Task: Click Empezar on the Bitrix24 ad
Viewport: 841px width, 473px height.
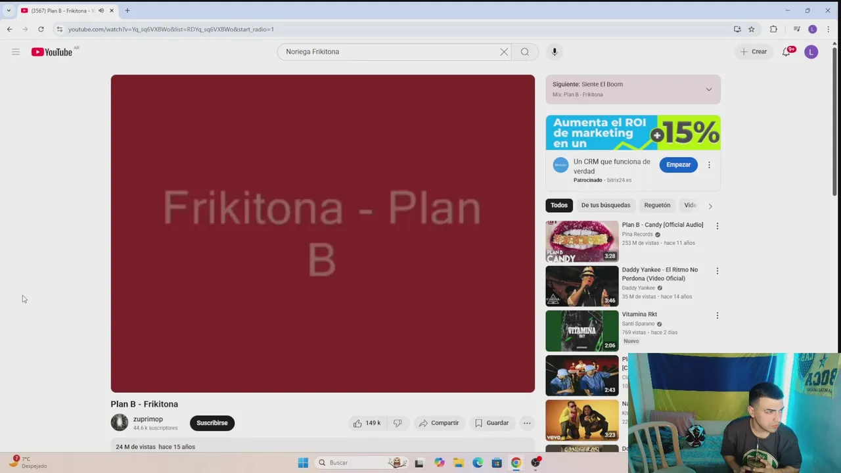Action: (679, 165)
